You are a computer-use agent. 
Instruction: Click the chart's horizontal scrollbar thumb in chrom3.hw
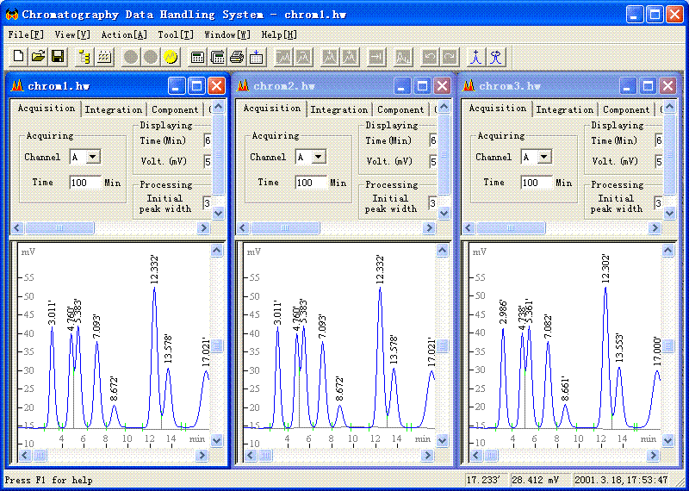pyautogui.click(x=491, y=456)
